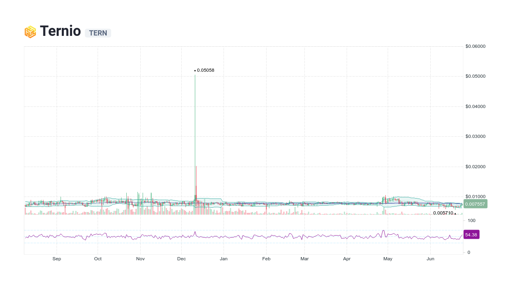The width and height of the screenshot is (510, 287).
Task: Click the 0.007557 current price tag
Action: [475, 204]
